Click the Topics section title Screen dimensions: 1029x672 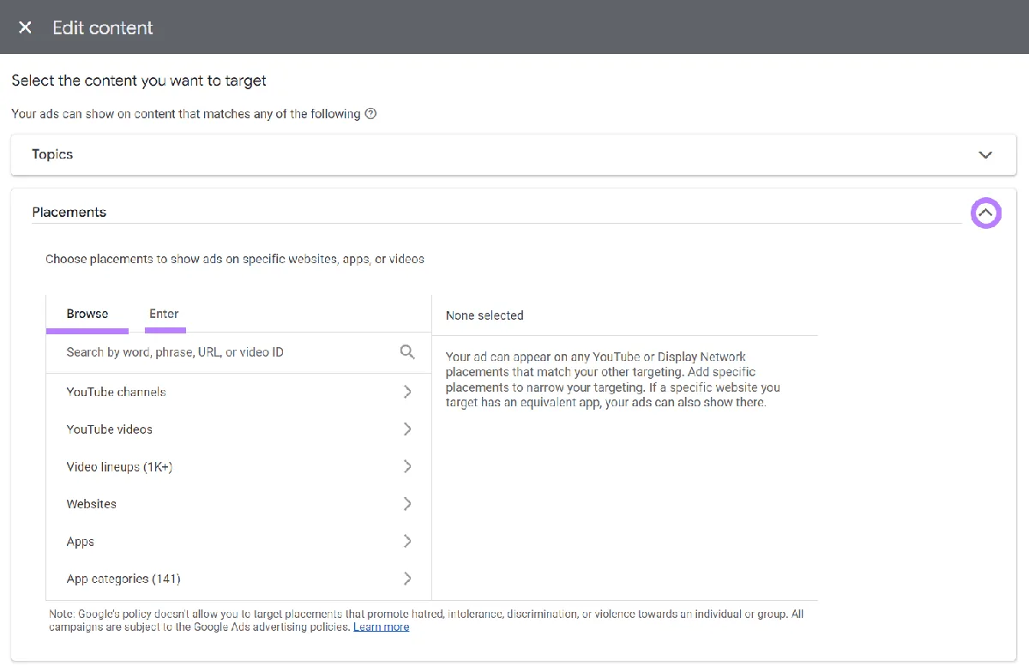[x=52, y=154]
